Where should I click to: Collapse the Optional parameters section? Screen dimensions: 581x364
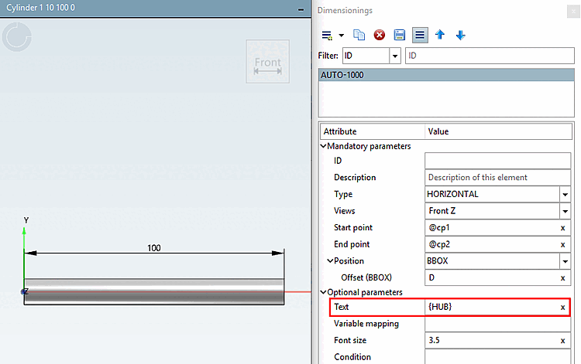click(x=323, y=292)
